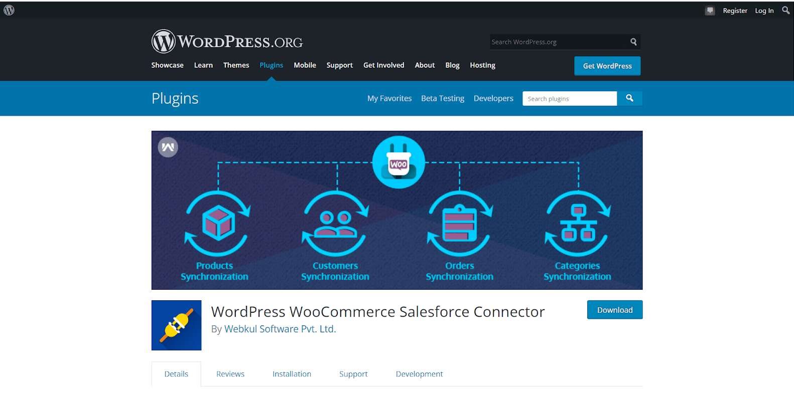Open the Support menu item in header
Image resolution: width=794 pixels, height=394 pixels.
pos(339,65)
